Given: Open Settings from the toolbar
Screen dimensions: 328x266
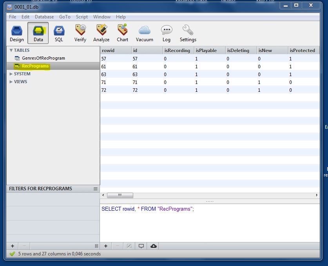Looking at the screenshot, I should (x=188, y=33).
